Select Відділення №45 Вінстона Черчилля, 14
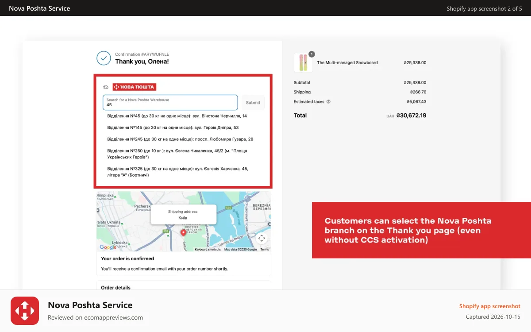Viewport: 531px width, 332px height. pyautogui.click(x=177, y=116)
